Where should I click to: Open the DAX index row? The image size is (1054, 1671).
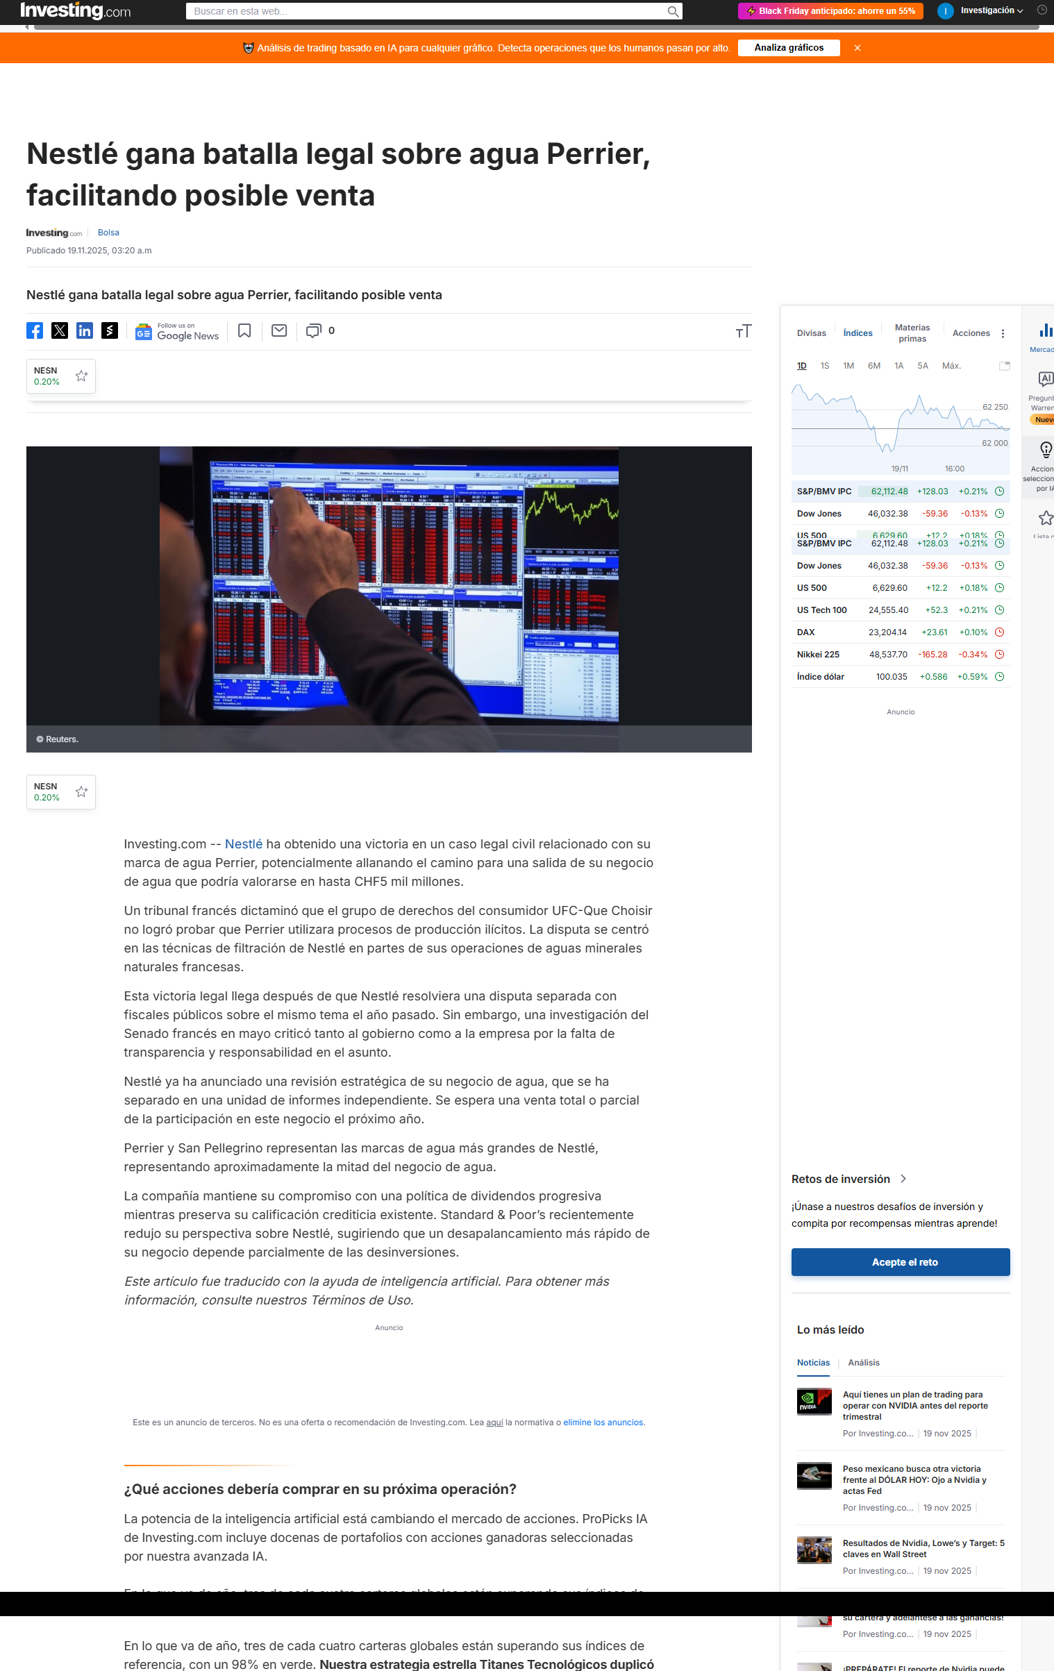coord(901,632)
